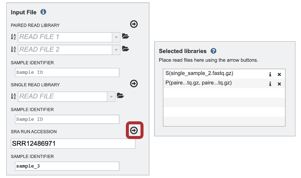Remove single_sample_2.fastq.gz from selected libraries
Viewport: 301px width, 178px height.
(279, 74)
